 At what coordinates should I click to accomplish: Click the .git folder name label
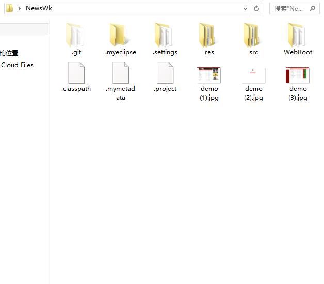point(76,52)
